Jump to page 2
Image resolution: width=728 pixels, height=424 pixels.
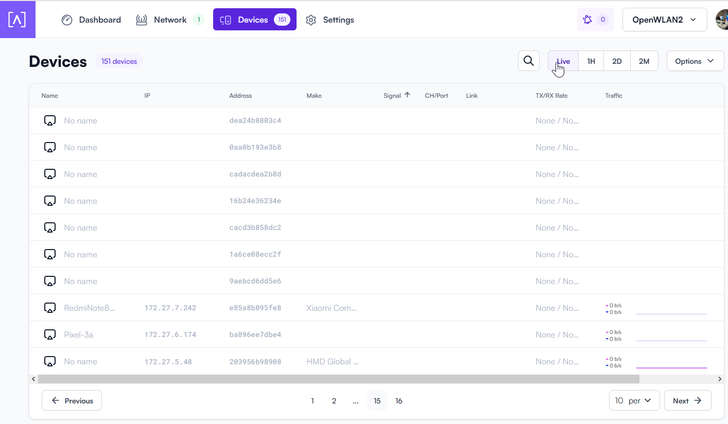(334, 400)
